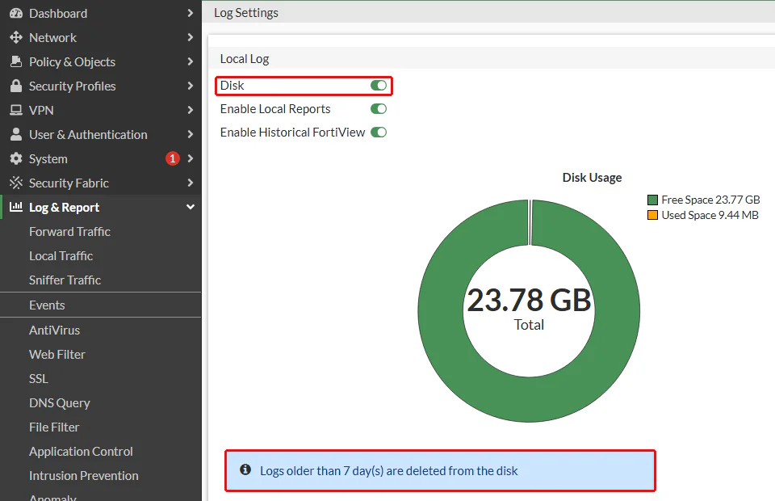Click the Network menu label
Image resolution: width=775 pixels, height=501 pixels.
[x=53, y=38]
